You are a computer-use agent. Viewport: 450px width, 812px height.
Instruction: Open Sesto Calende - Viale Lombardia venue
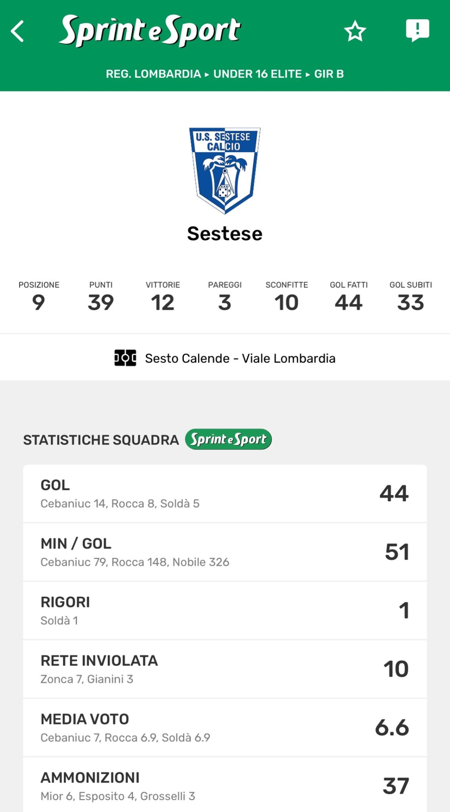coord(240,358)
